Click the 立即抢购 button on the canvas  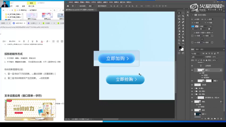pos(125,80)
